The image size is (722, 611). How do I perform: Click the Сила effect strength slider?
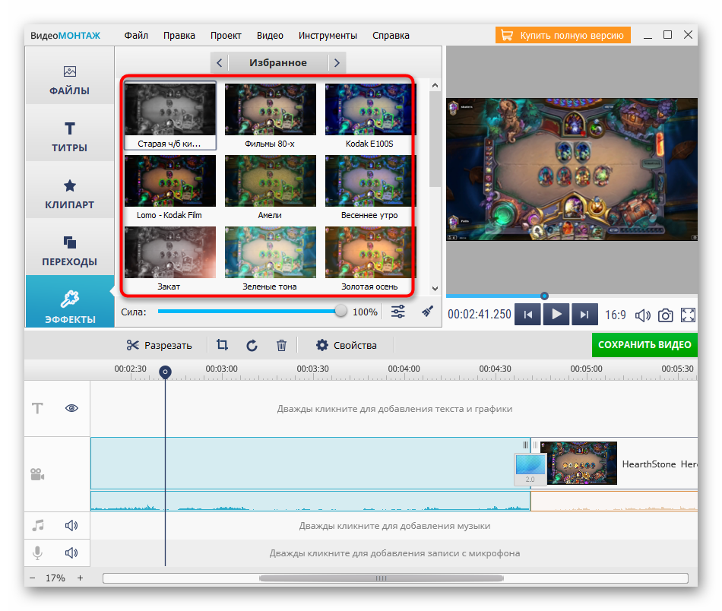(251, 311)
